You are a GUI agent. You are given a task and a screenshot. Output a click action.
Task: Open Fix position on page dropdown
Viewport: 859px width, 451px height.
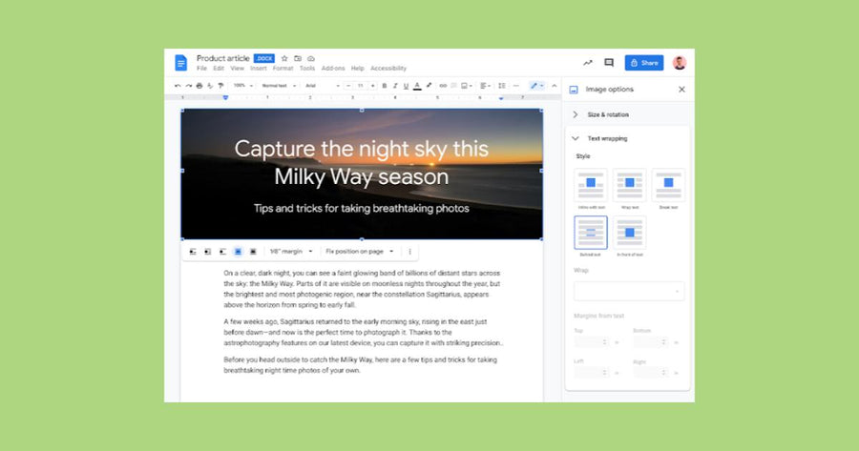(360, 252)
